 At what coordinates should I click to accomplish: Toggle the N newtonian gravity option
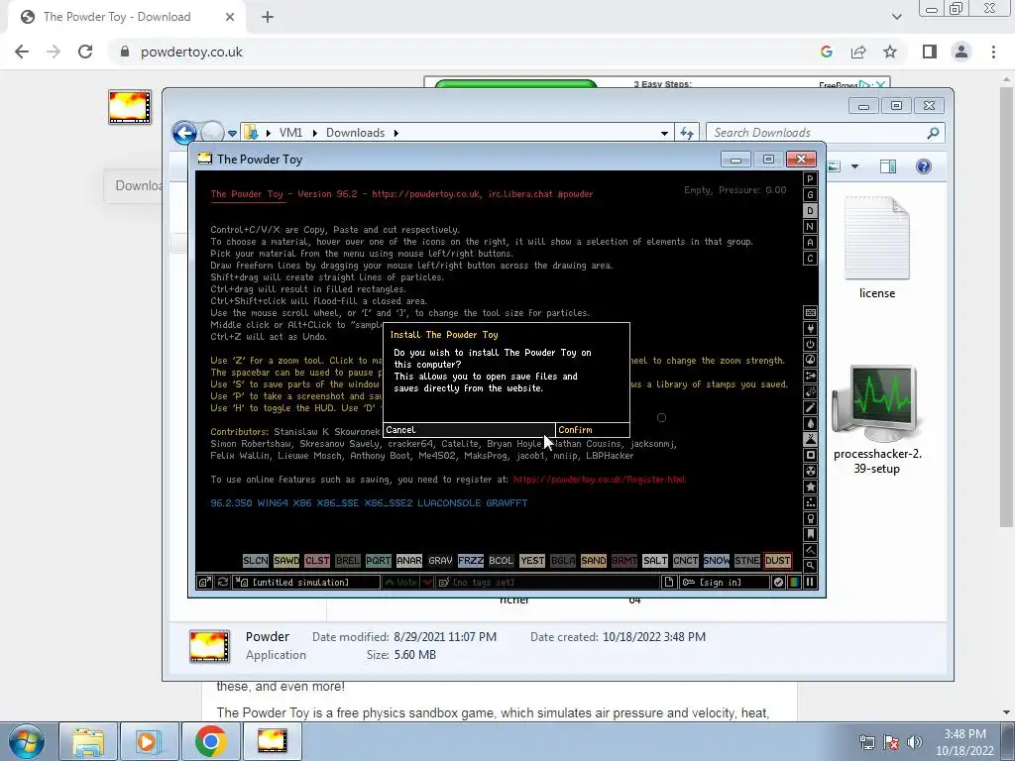click(x=810, y=227)
